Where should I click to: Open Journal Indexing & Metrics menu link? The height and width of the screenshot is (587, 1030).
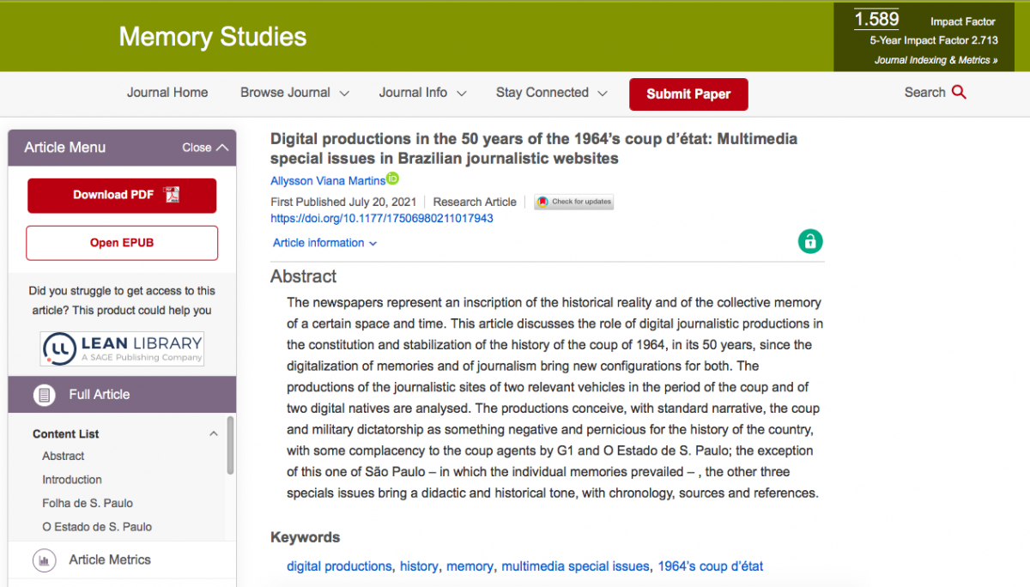(935, 60)
